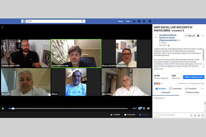Add a sticker to the comment

click(x=203, y=116)
